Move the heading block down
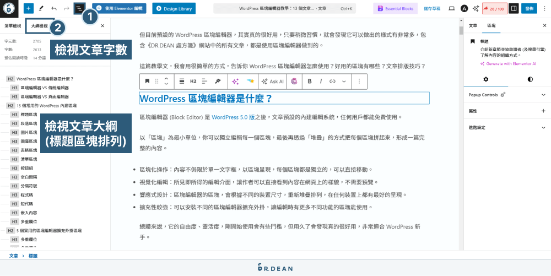 [x=166, y=84]
